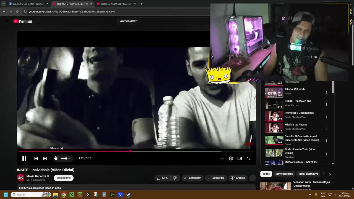Open the YouTube guide hamburger menu

7,21
